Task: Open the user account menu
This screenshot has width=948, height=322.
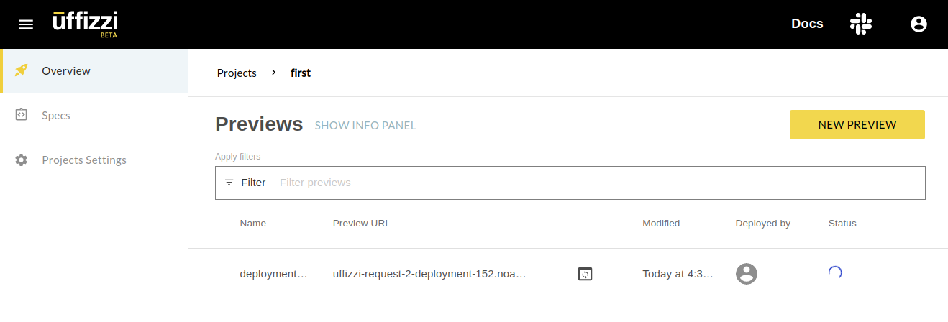Action: [x=919, y=24]
